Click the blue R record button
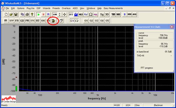 coord(48,14)
